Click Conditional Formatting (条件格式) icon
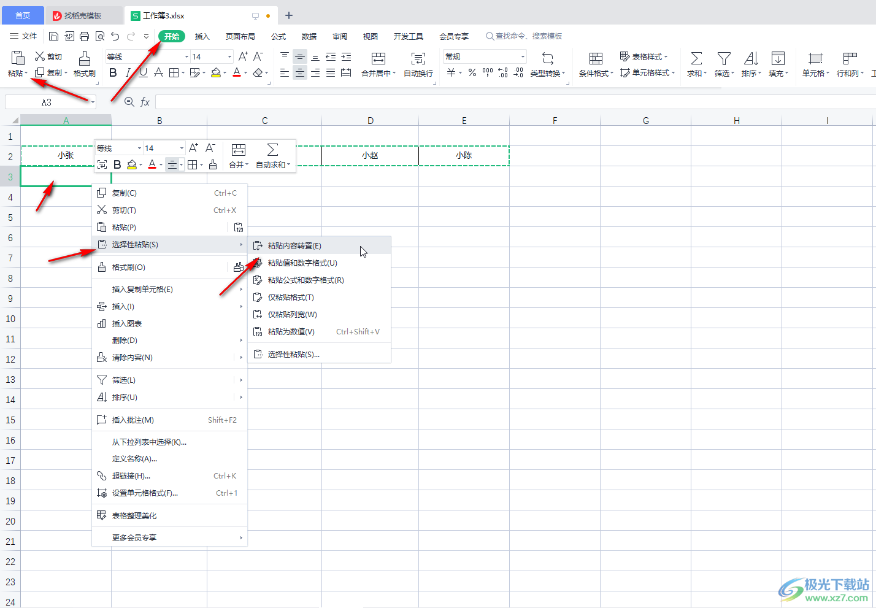This screenshot has height=608, width=876. click(x=596, y=58)
